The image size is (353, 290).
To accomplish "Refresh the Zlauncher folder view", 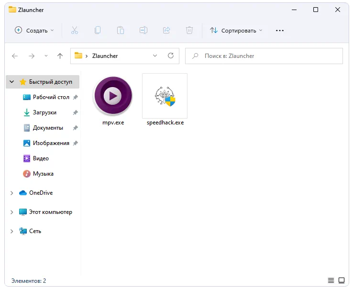I will click(x=171, y=56).
